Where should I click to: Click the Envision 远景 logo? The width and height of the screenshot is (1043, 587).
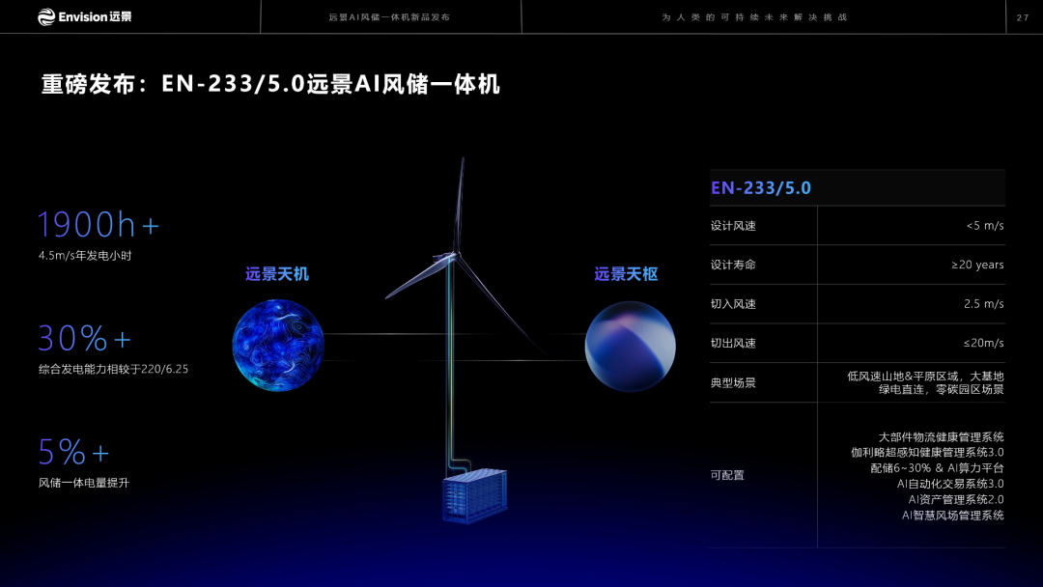tap(84, 16)
